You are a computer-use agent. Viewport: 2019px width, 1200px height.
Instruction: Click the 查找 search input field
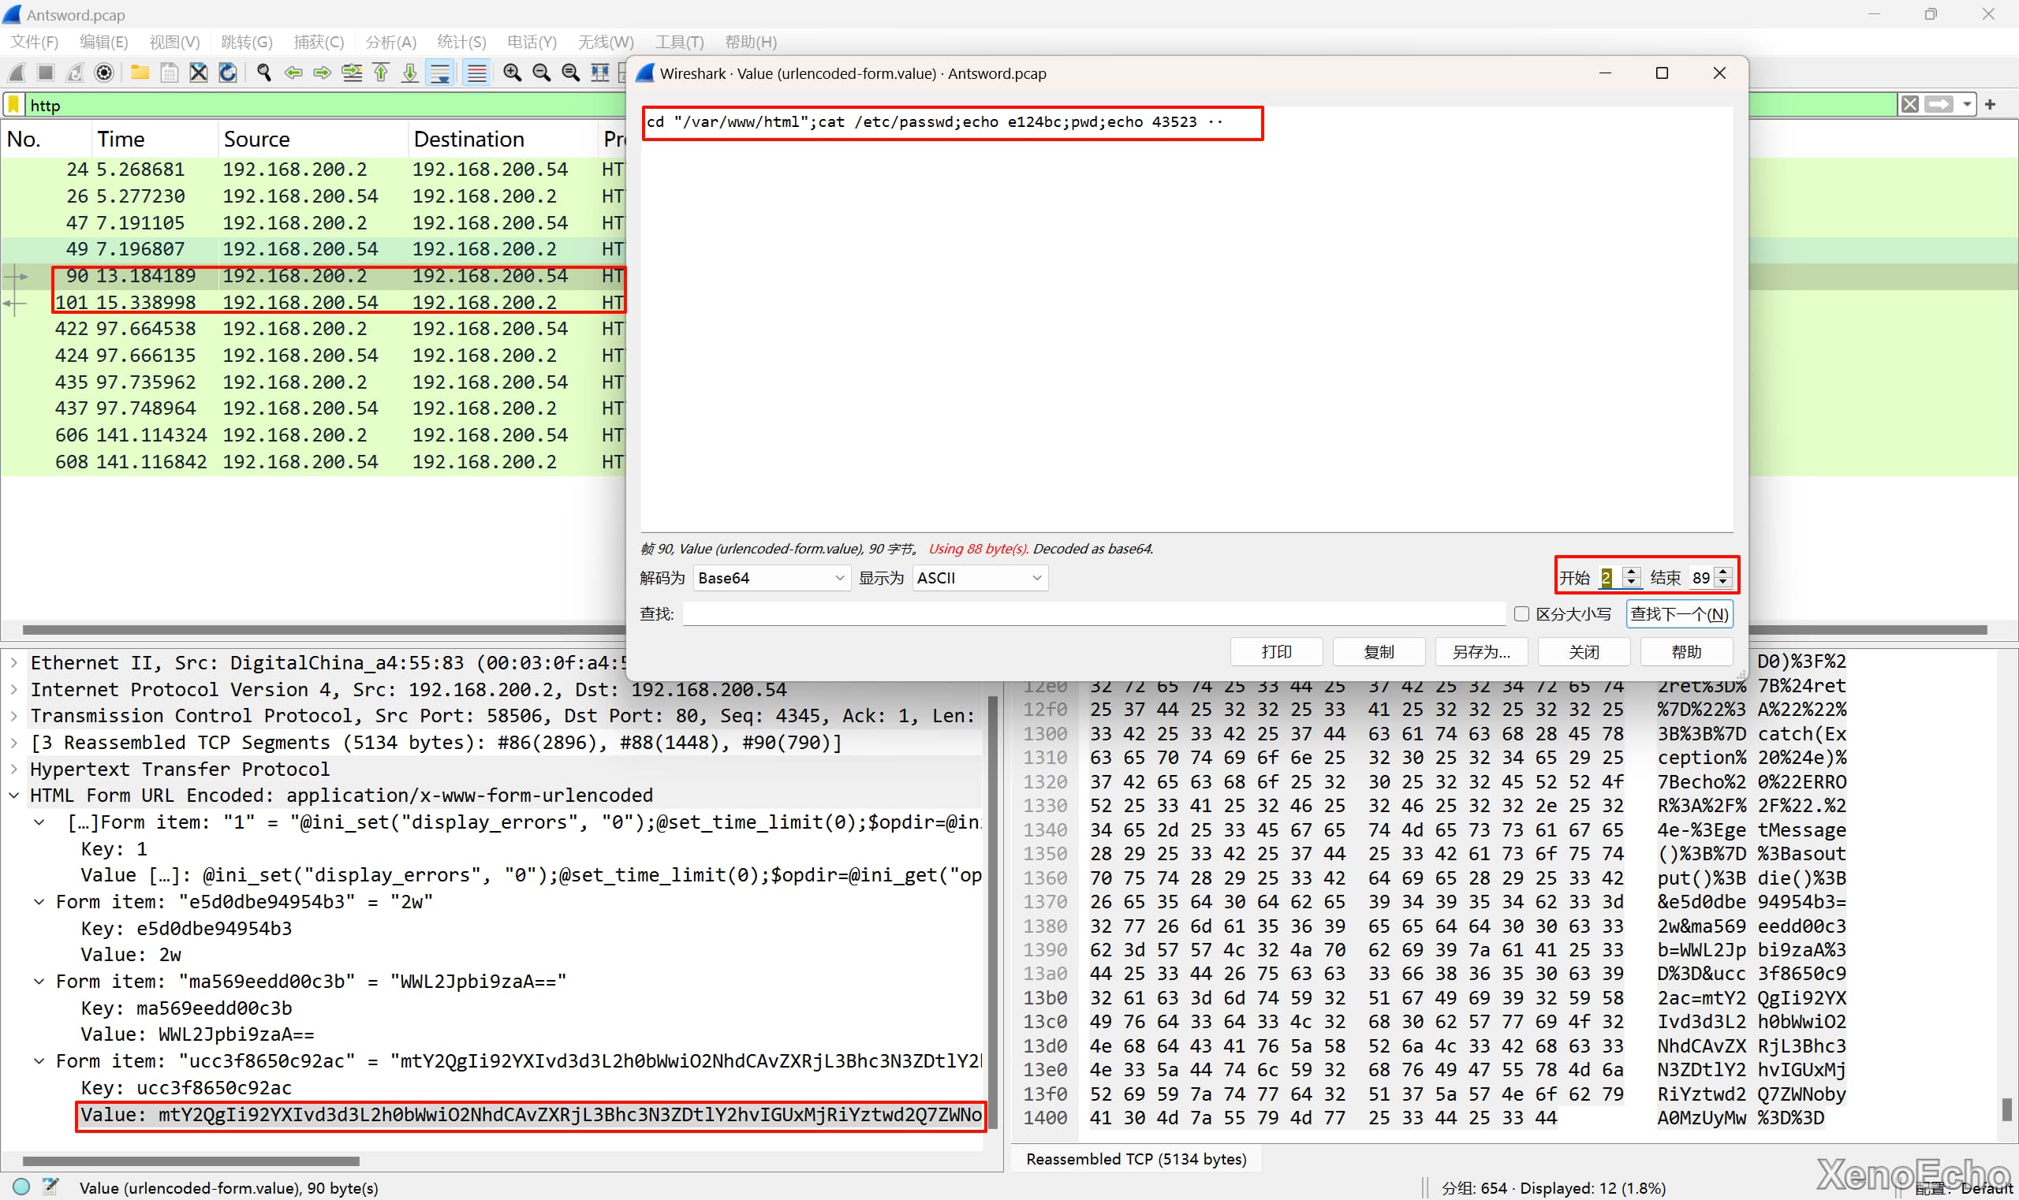click(1093, 613)
